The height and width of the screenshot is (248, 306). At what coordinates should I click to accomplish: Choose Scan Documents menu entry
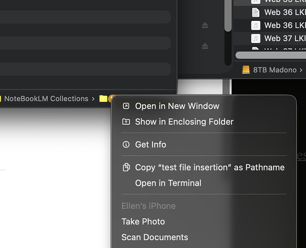(155, 237)
